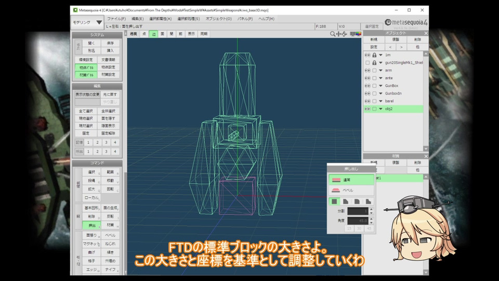Click the rotate view icon in viewport

coord(345,34)
